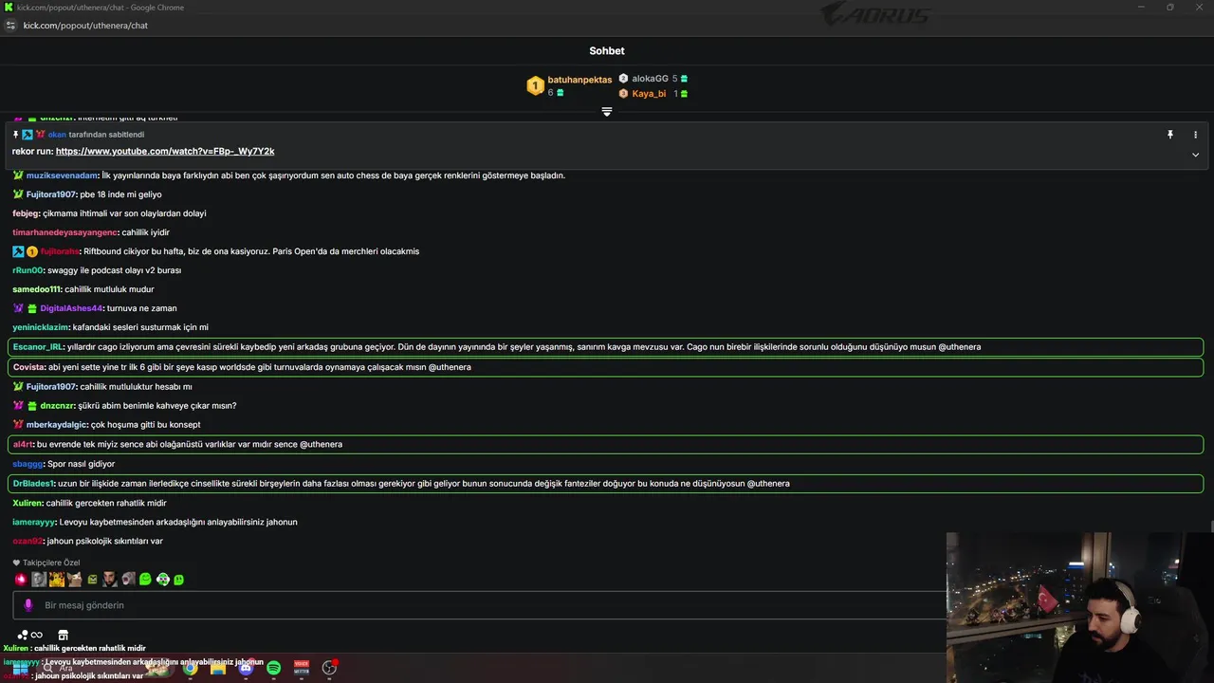Open Google Chrome from the taskbar
Viewport: 1214px width, 683px height.
[190, 668]
